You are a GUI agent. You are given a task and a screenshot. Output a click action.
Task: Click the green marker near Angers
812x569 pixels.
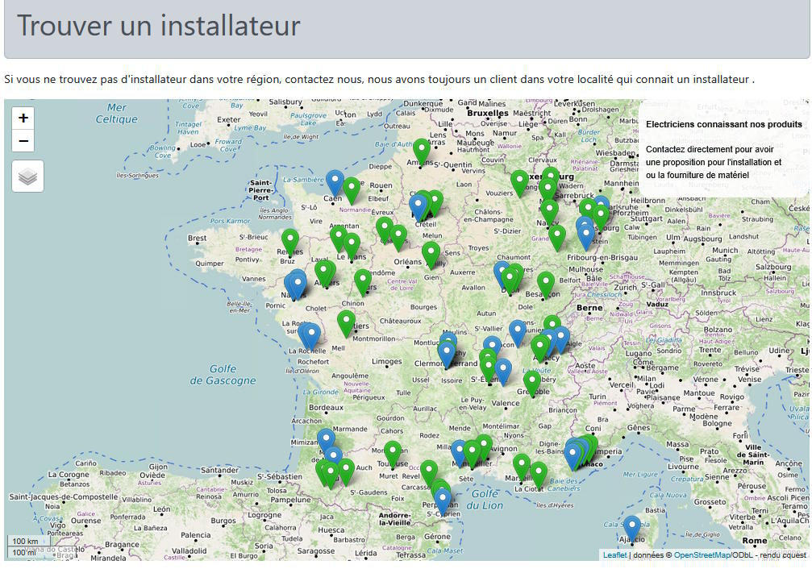[x=324, y=274]
